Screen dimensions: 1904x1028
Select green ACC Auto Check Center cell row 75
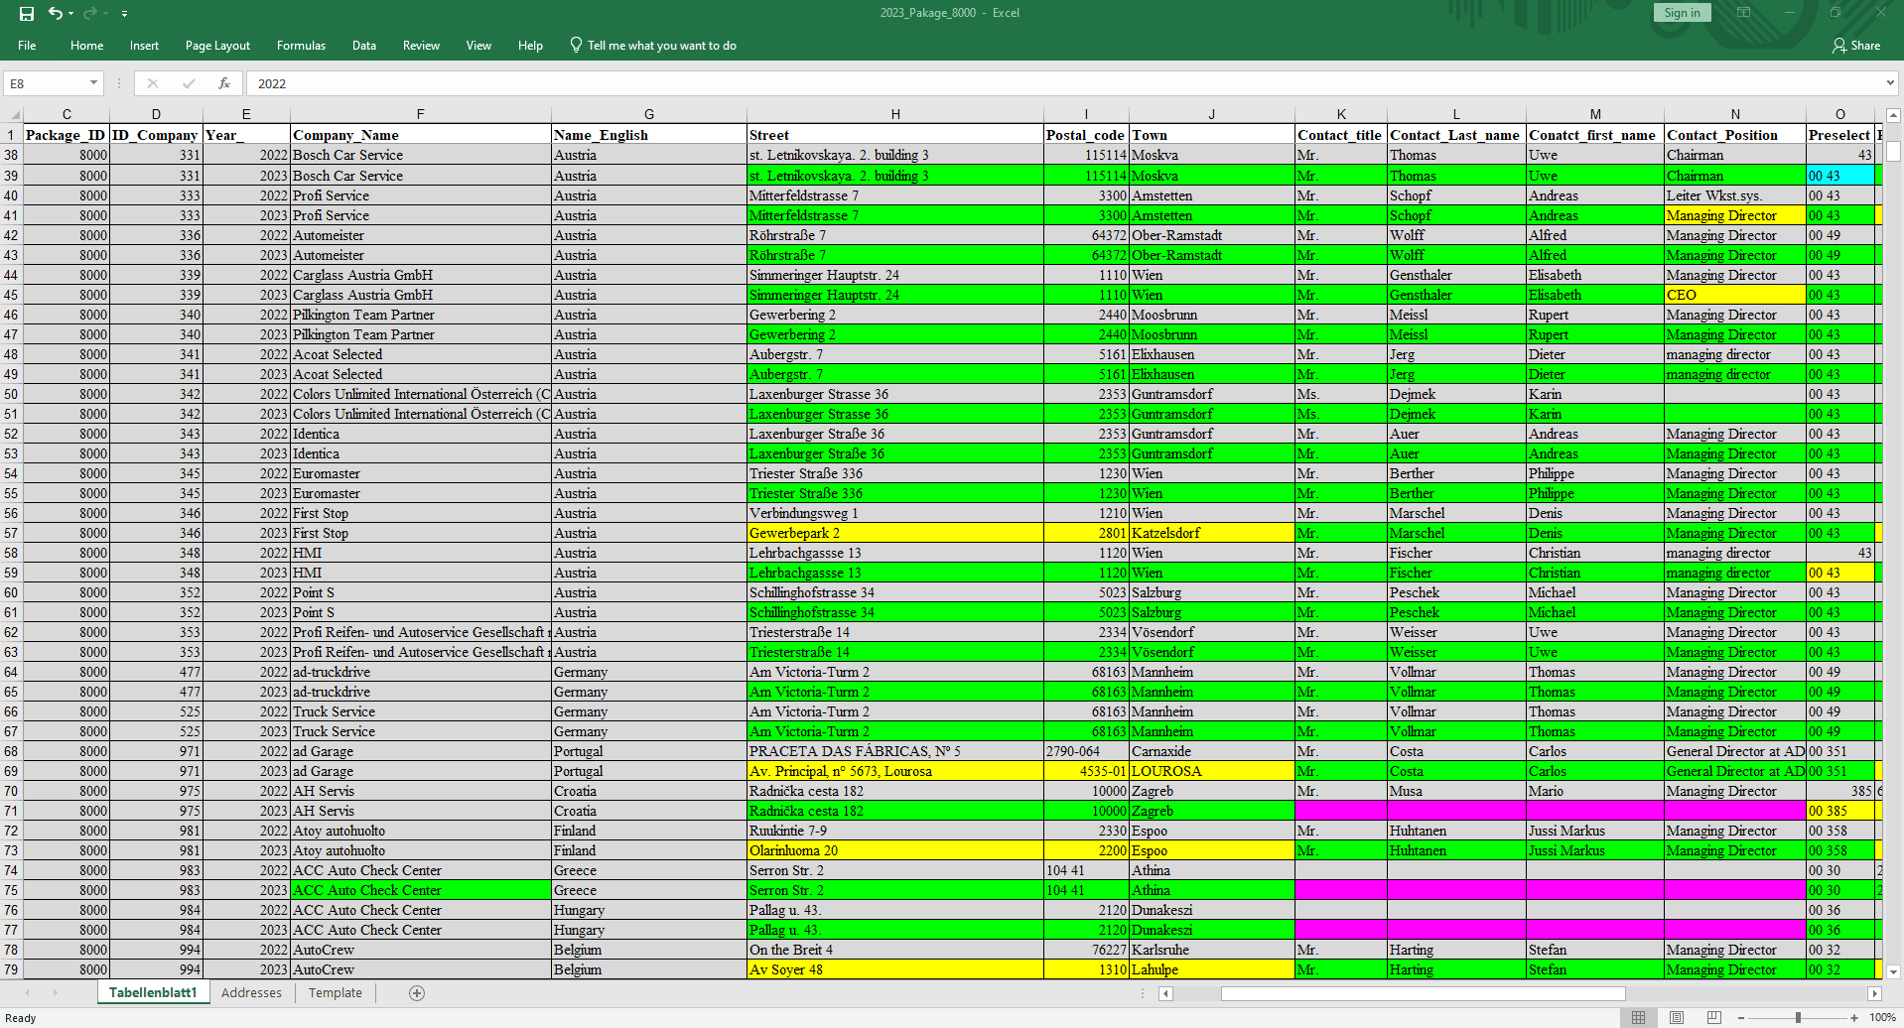tap(421, 890)
